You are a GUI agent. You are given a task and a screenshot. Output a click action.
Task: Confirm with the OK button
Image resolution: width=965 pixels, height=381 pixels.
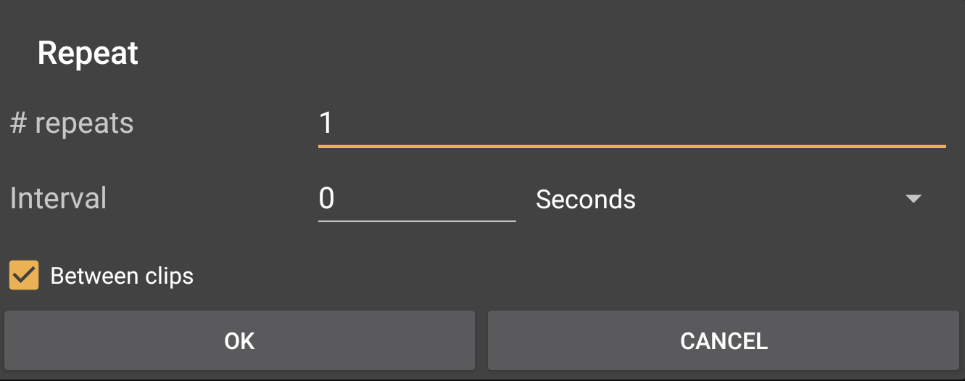[239, 341]
